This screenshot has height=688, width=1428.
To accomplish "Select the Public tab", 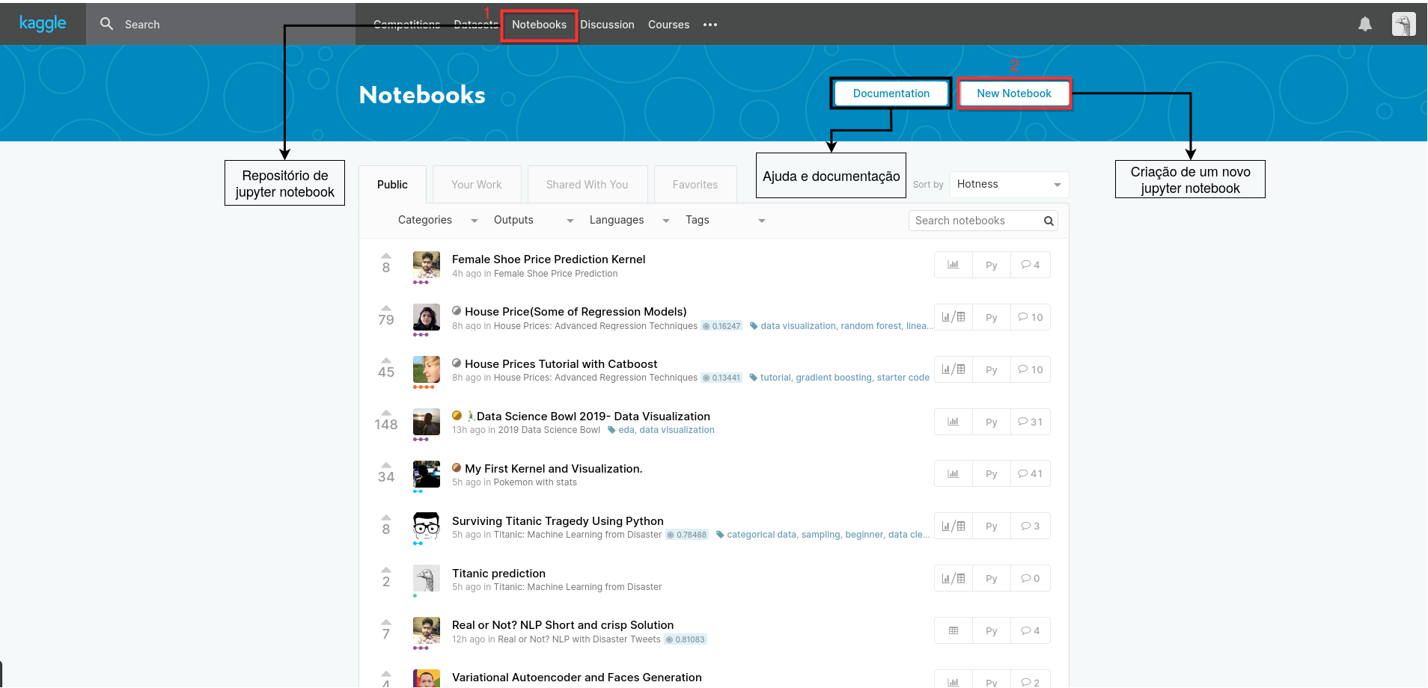I will (x=392, y=185).
